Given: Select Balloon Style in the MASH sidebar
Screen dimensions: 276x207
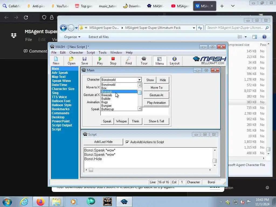Looking at the screenshot, I should coord(62,105).
